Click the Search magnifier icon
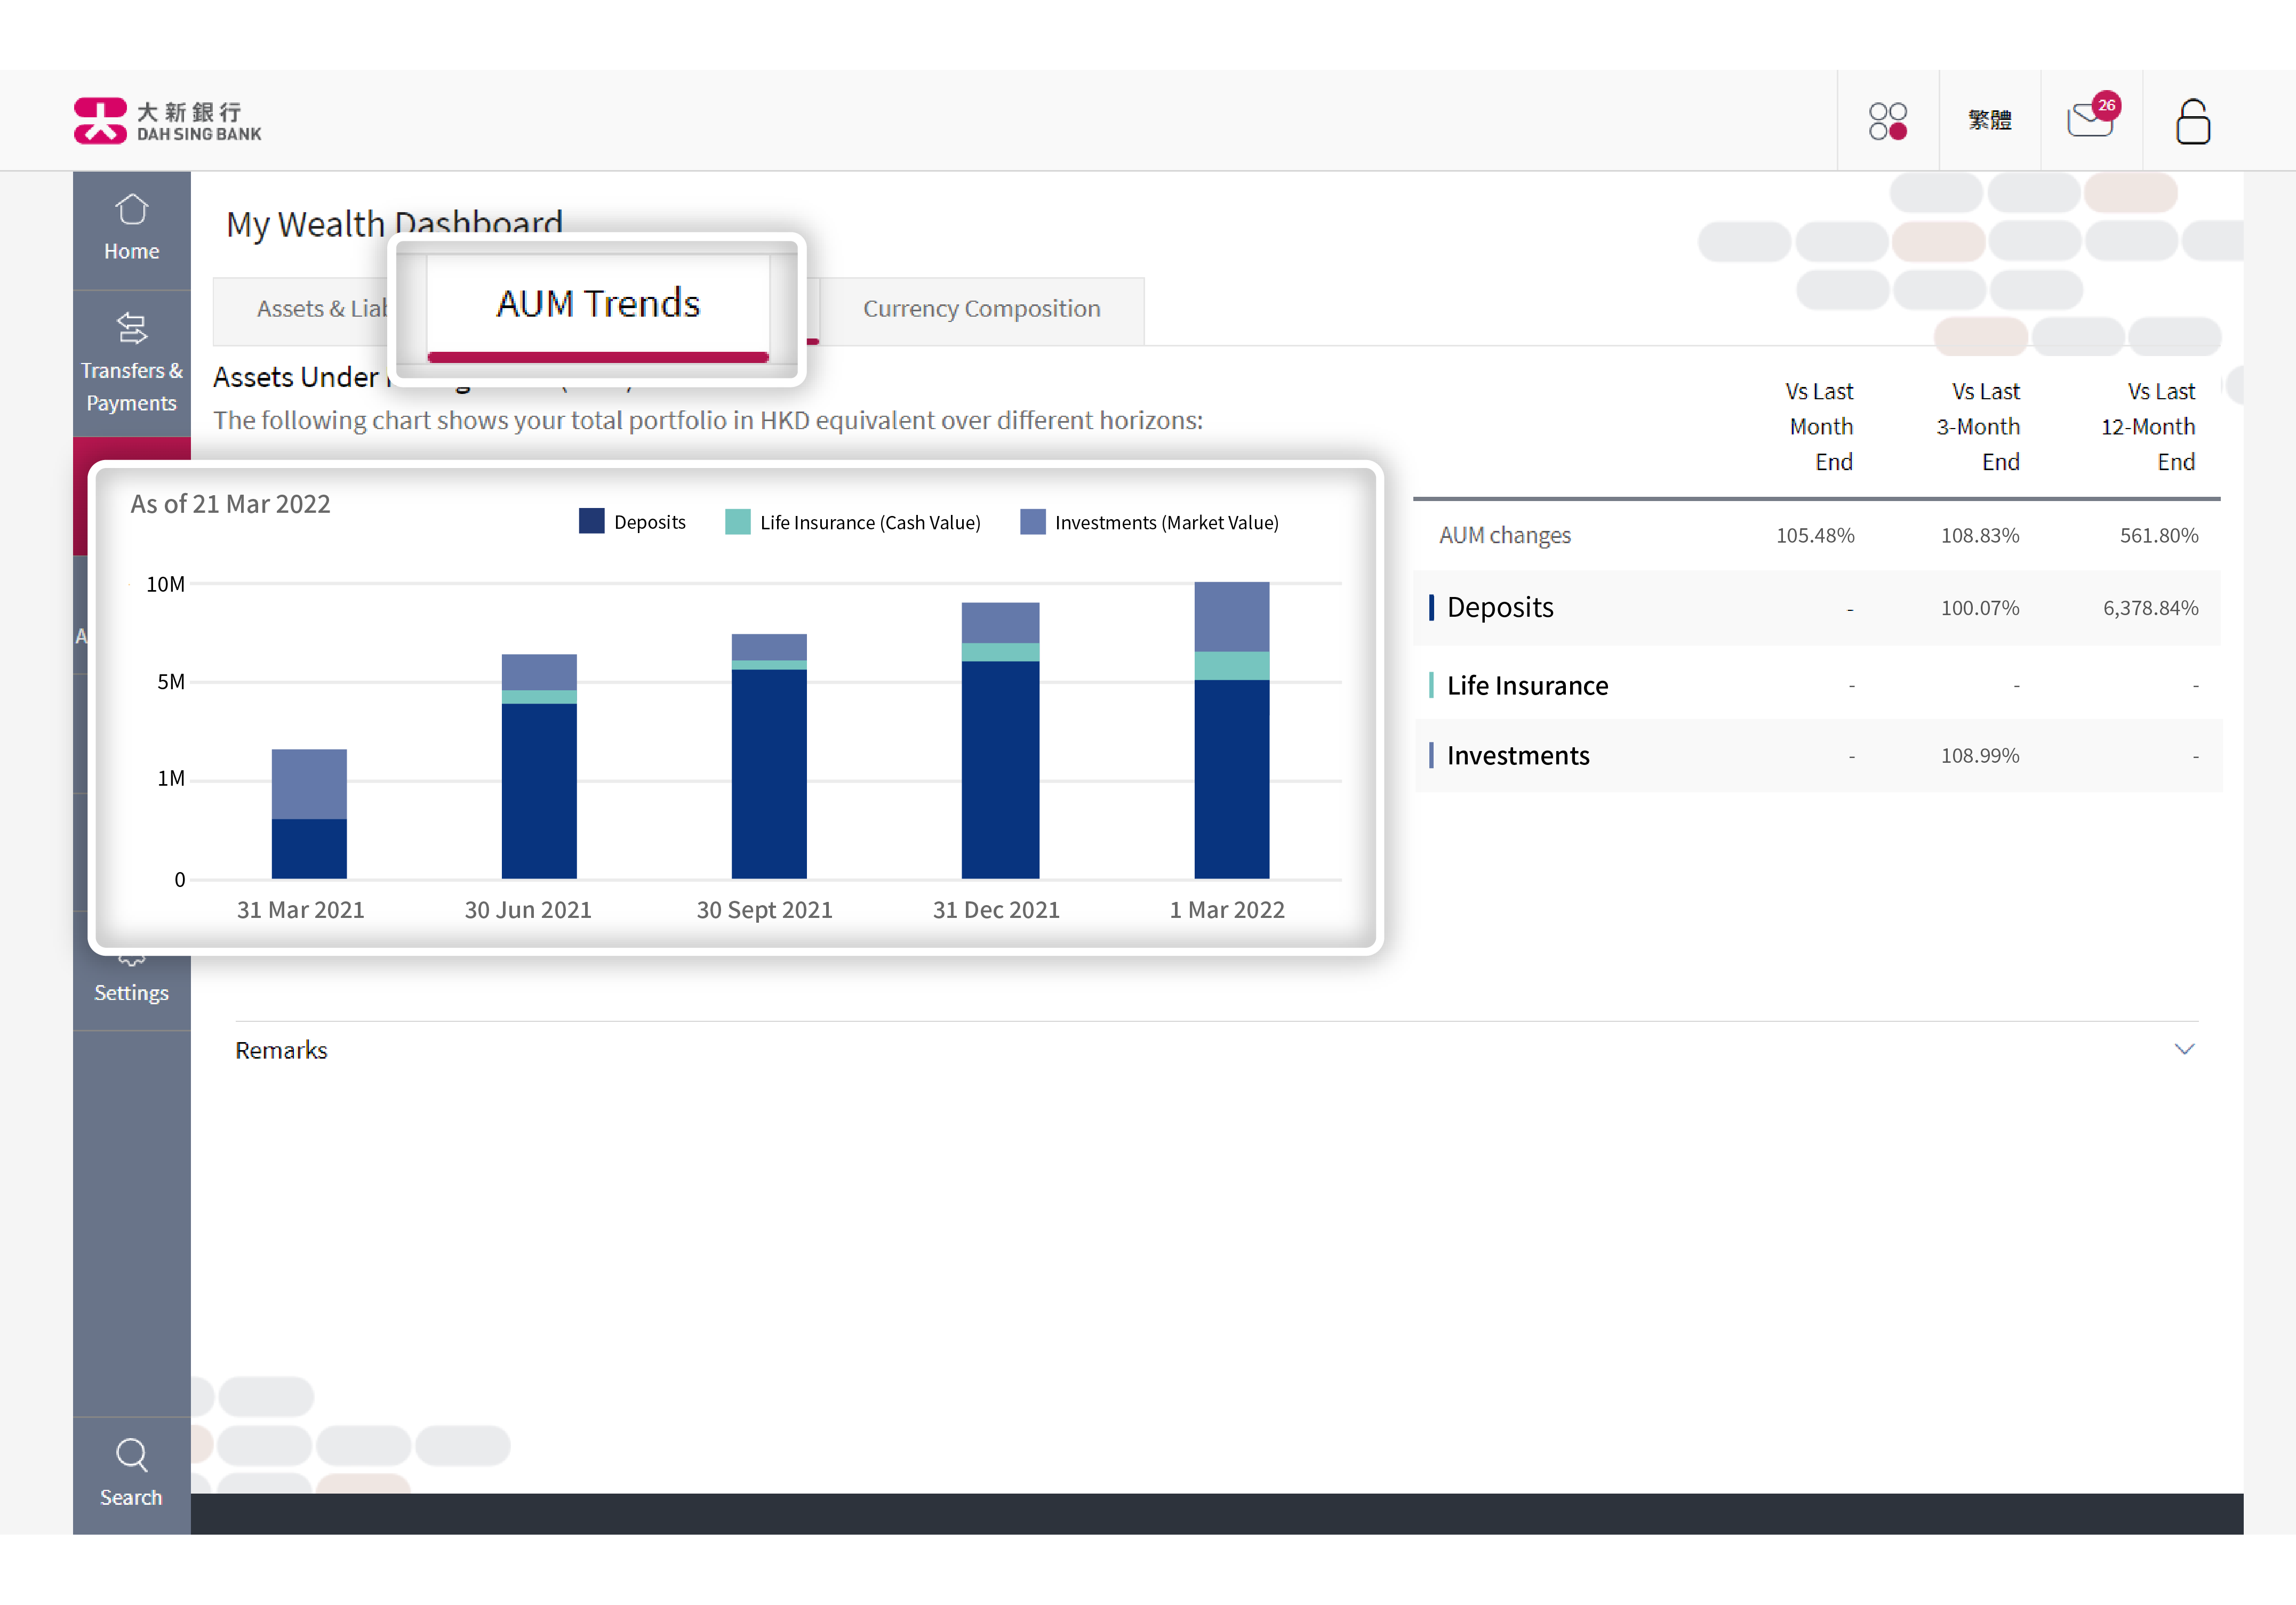 point(131,1454)
